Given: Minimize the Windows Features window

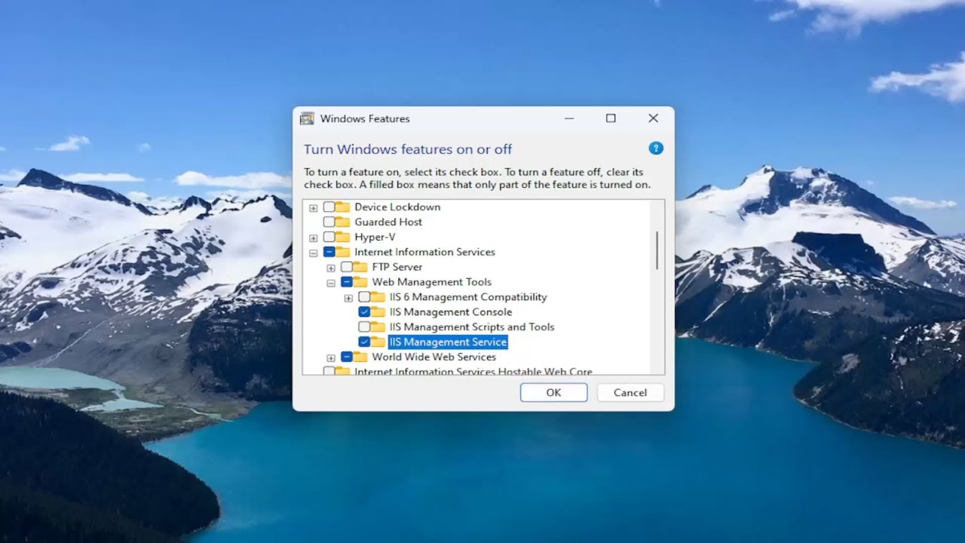Looking at the screenshot, I should pyautogui.click(x=569, y=118).
